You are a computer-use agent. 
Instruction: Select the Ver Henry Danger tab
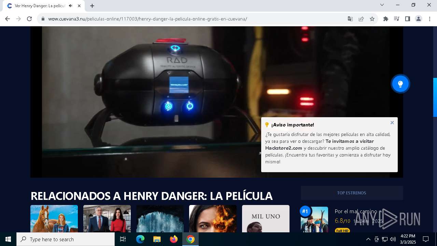[39, 6]
